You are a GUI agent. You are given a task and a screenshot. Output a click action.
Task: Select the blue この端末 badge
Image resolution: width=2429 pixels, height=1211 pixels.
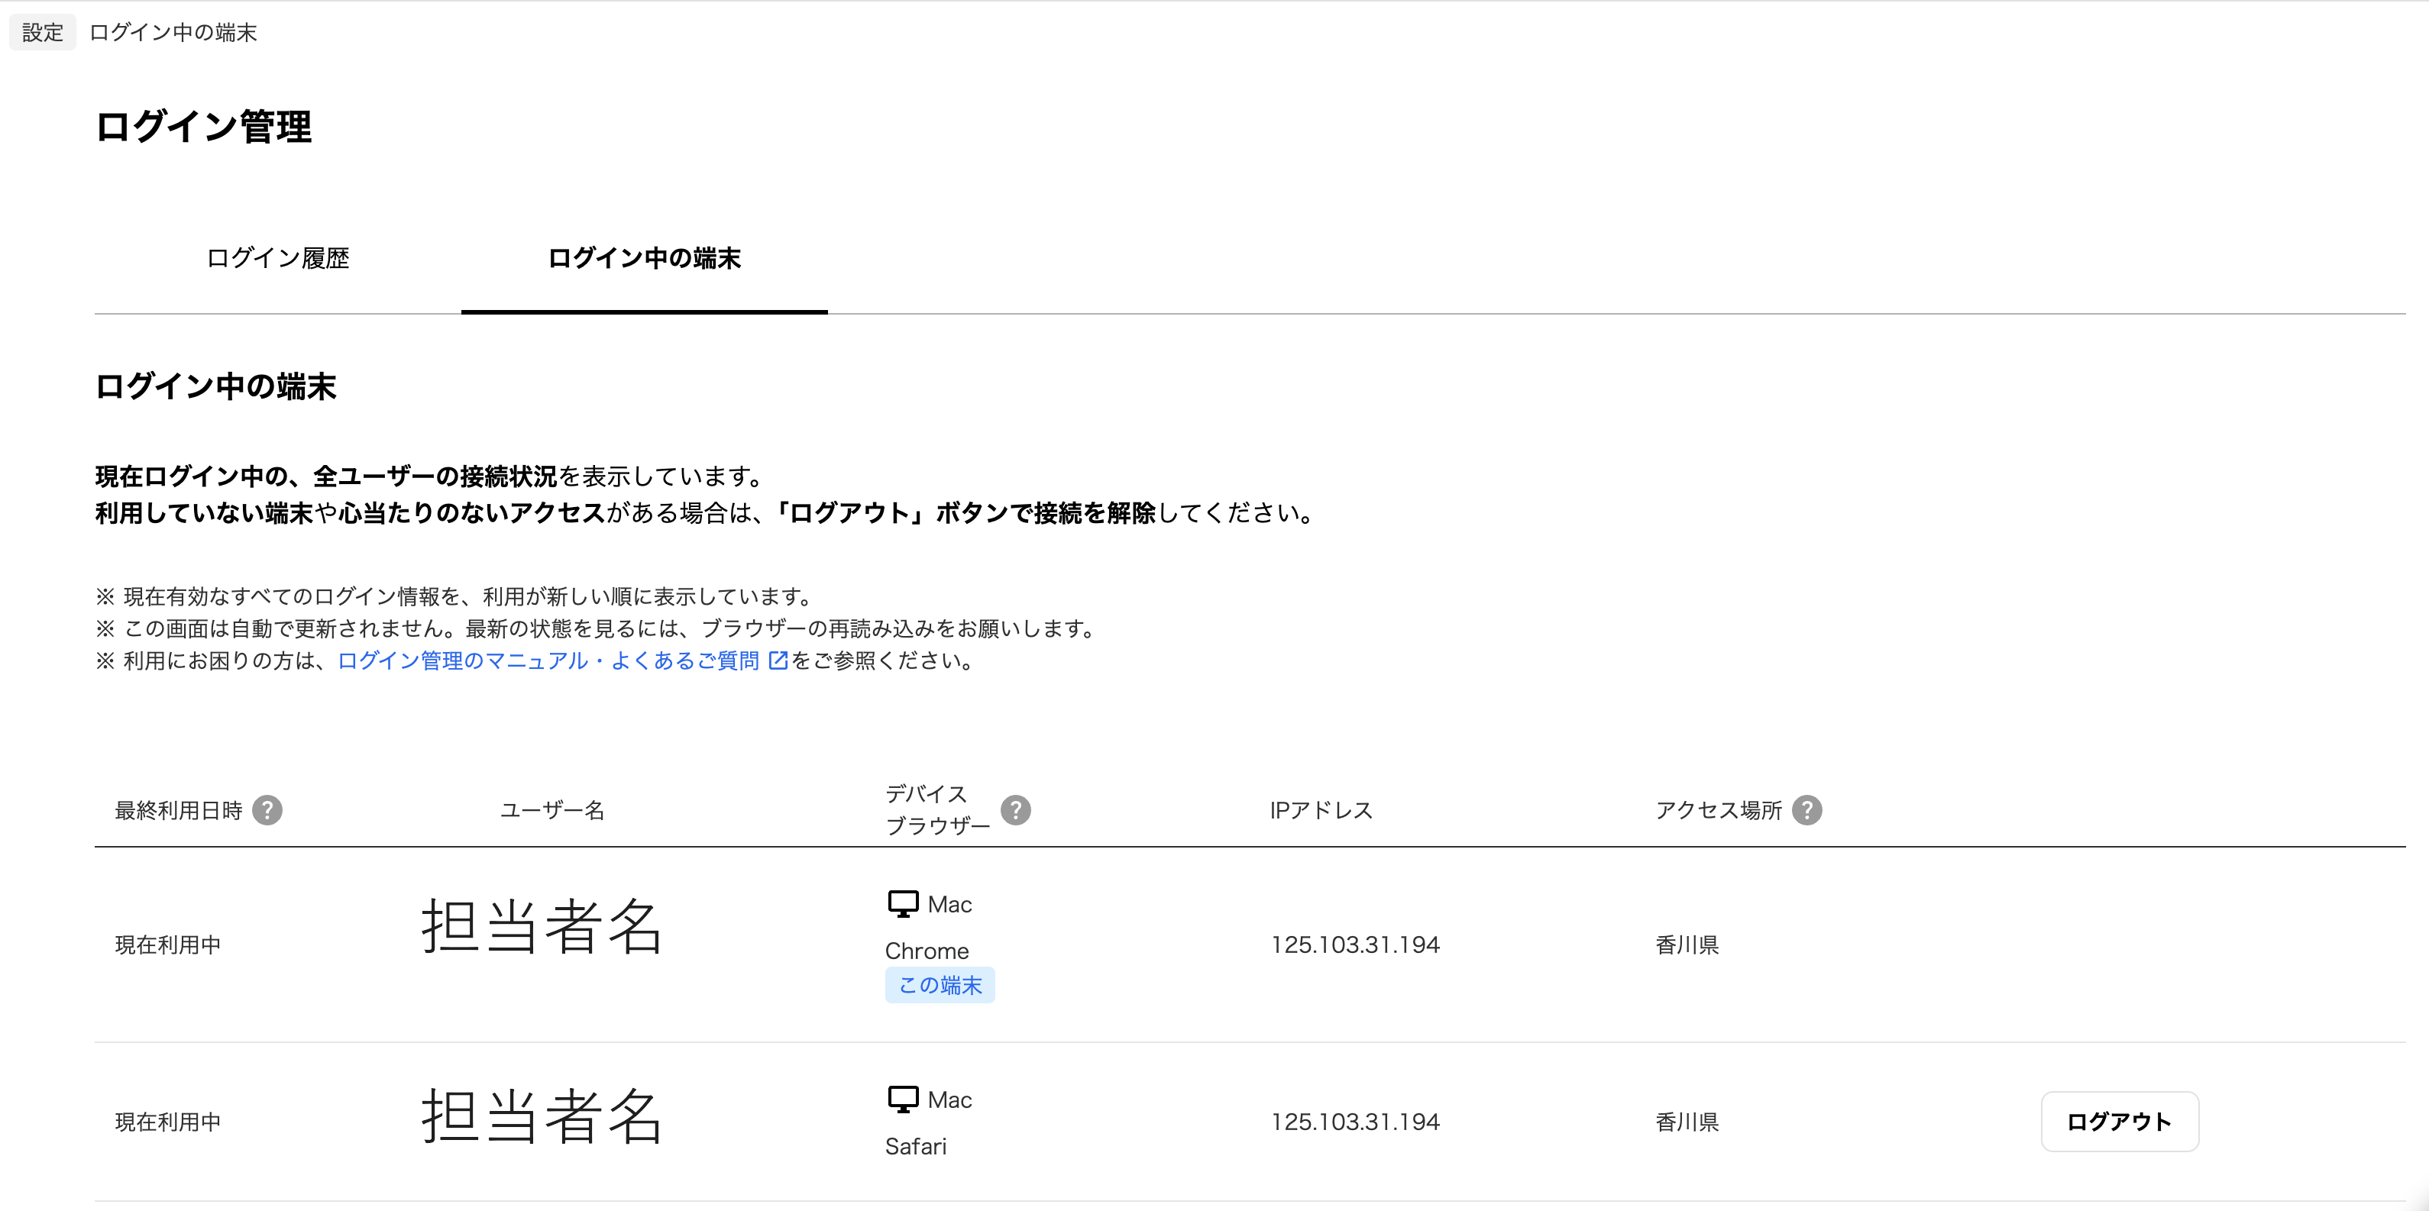(940, 985)
